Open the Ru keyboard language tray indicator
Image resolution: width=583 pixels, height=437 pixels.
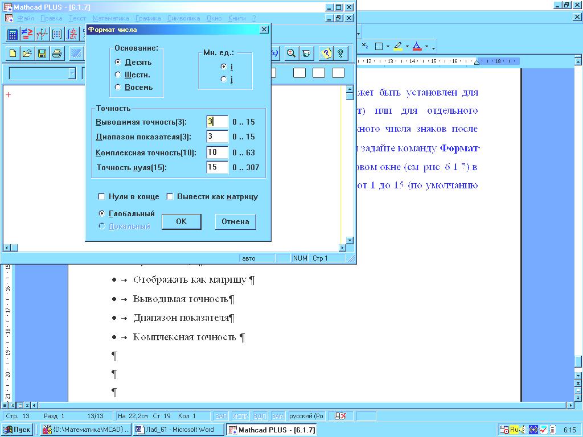click(x=514, y=430)
